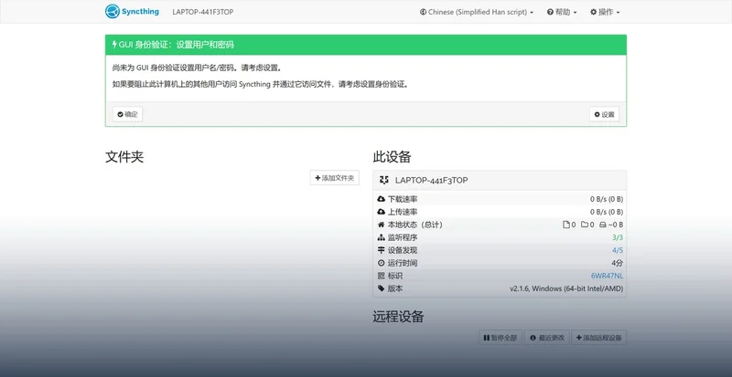Click the 本地状态 home icon
732x377 pixels.
click(x=381, y=225)
